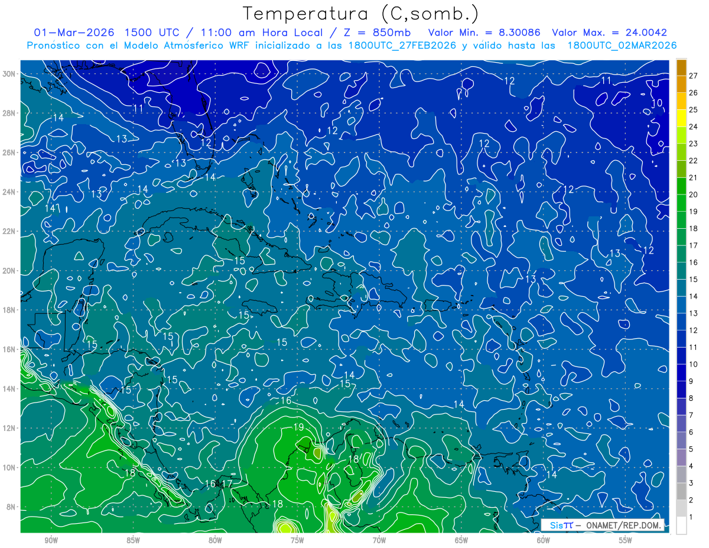This screenshot has width=709, height=548.
Task: Select the purple swatch between 4 and 5
Action: click(681, 458)
